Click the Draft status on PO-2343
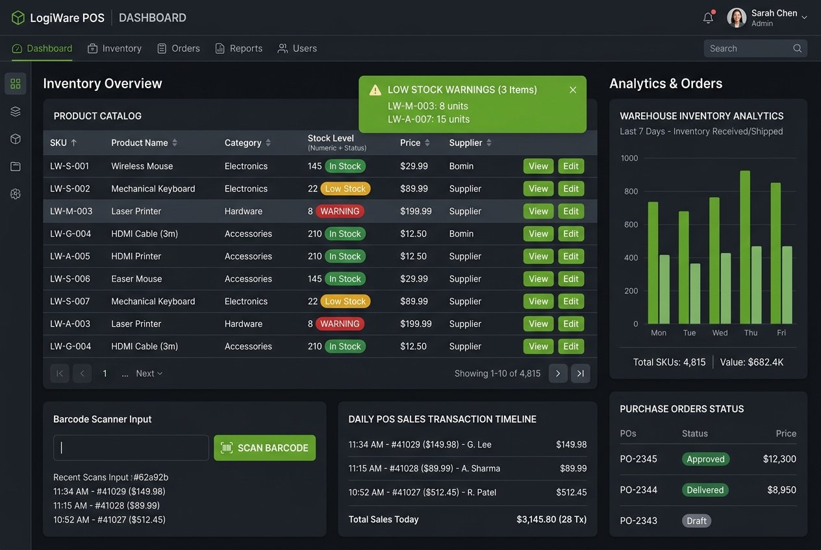The image size is (821, 550). tap(696, 521)
